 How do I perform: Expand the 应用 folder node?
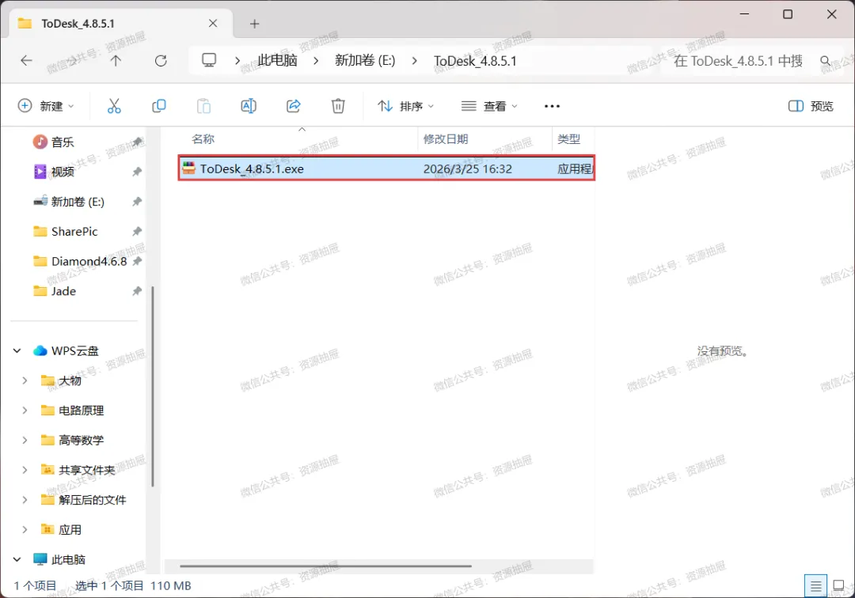click(25, 529)
